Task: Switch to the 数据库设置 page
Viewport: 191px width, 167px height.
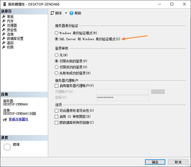Action: click(15, 38)
